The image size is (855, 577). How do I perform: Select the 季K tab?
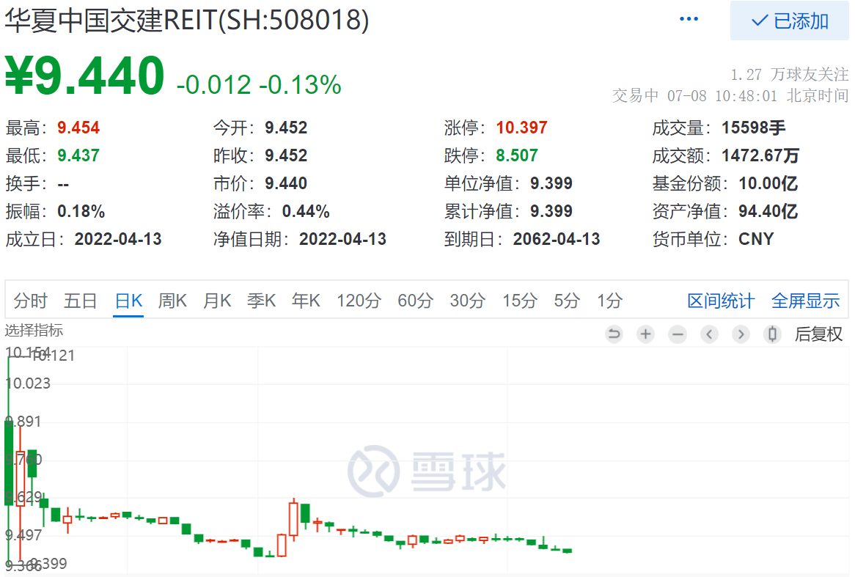261,301
